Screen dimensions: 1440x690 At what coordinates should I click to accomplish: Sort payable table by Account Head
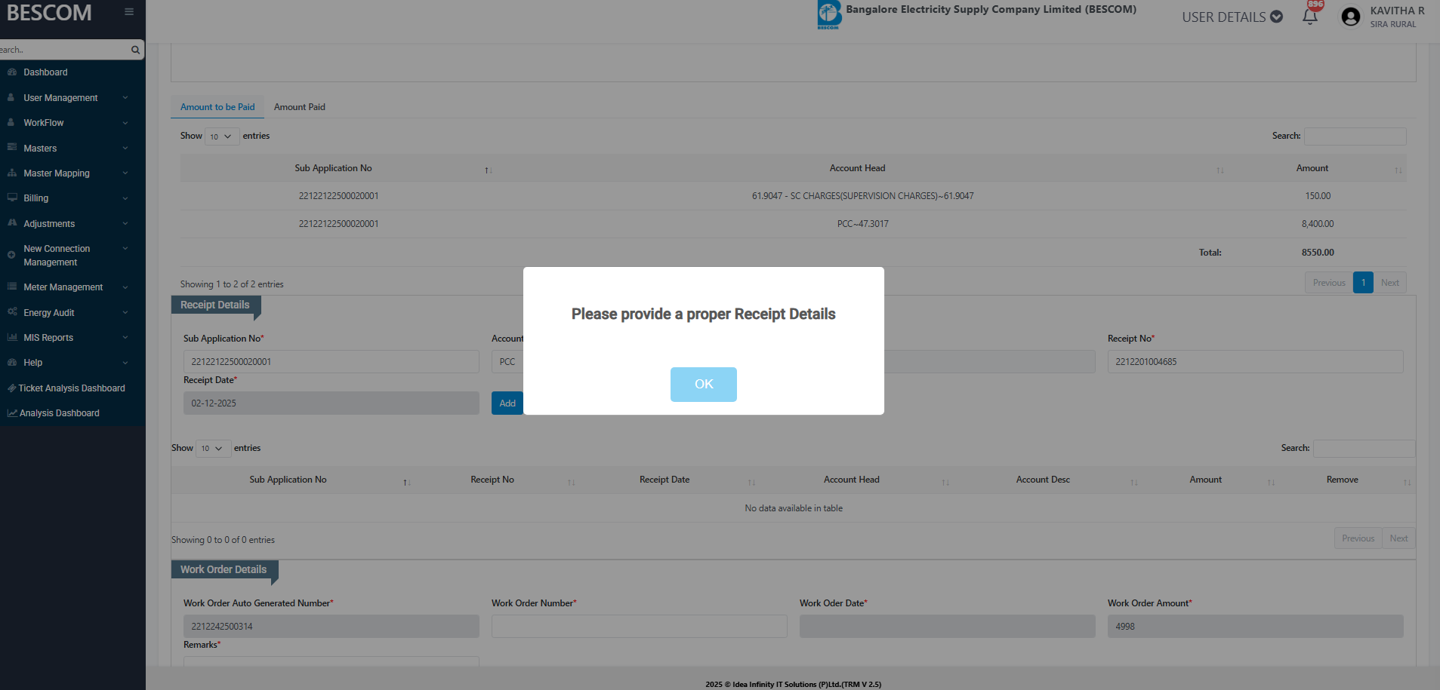click(x=1220, y=170)
